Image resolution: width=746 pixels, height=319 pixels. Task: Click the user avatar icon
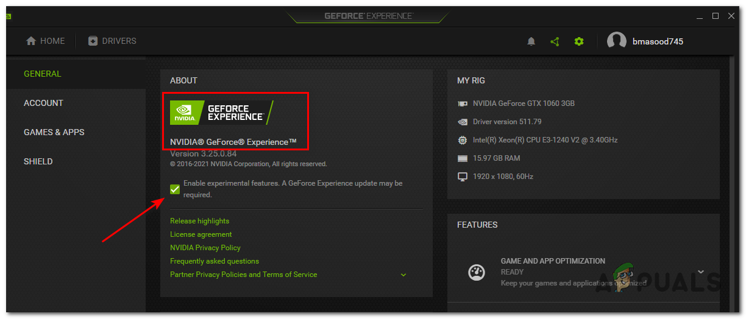click(x=617, y=41)
